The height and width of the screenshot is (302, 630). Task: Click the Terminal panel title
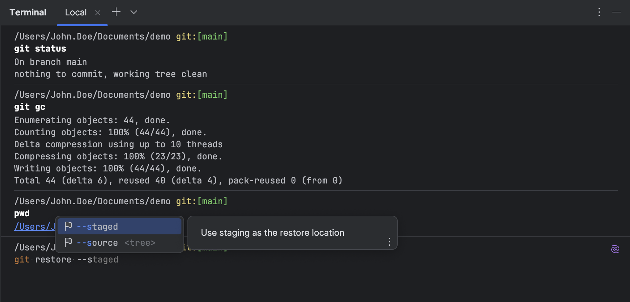pyautogui.click(x=28, y=12)
